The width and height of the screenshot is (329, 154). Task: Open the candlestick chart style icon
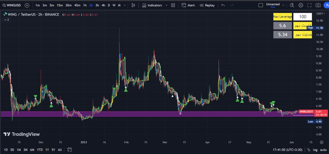click(x=133, y=5)
